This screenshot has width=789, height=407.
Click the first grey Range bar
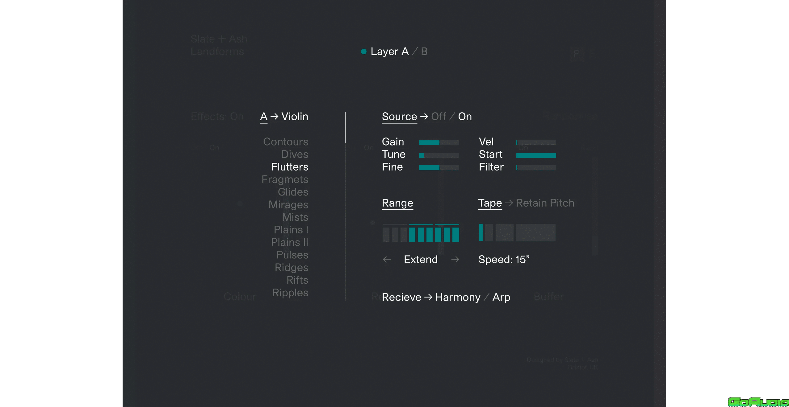point(386,234)
